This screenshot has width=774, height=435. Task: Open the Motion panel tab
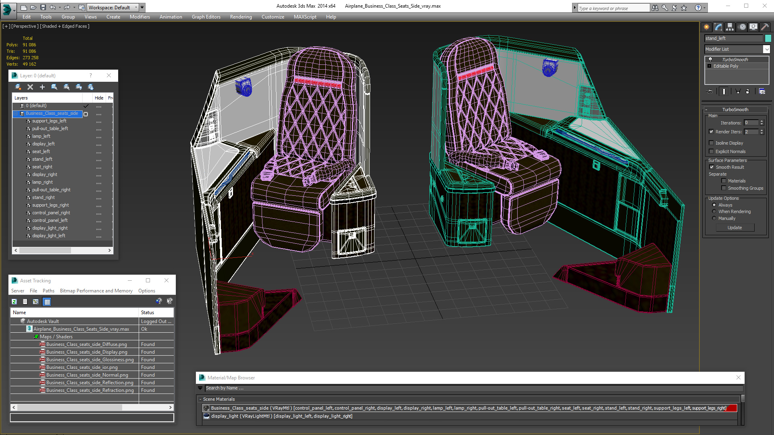pos(742,27)
